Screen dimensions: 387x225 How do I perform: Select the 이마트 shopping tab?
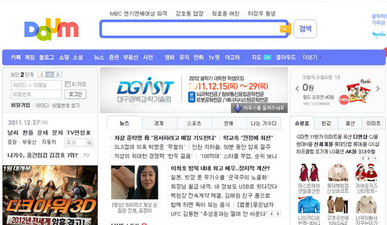(x=373, y=123)
